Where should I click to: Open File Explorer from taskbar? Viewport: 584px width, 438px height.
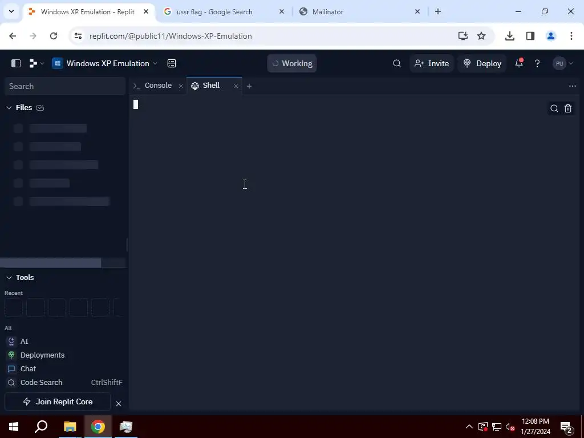(70, 427)
